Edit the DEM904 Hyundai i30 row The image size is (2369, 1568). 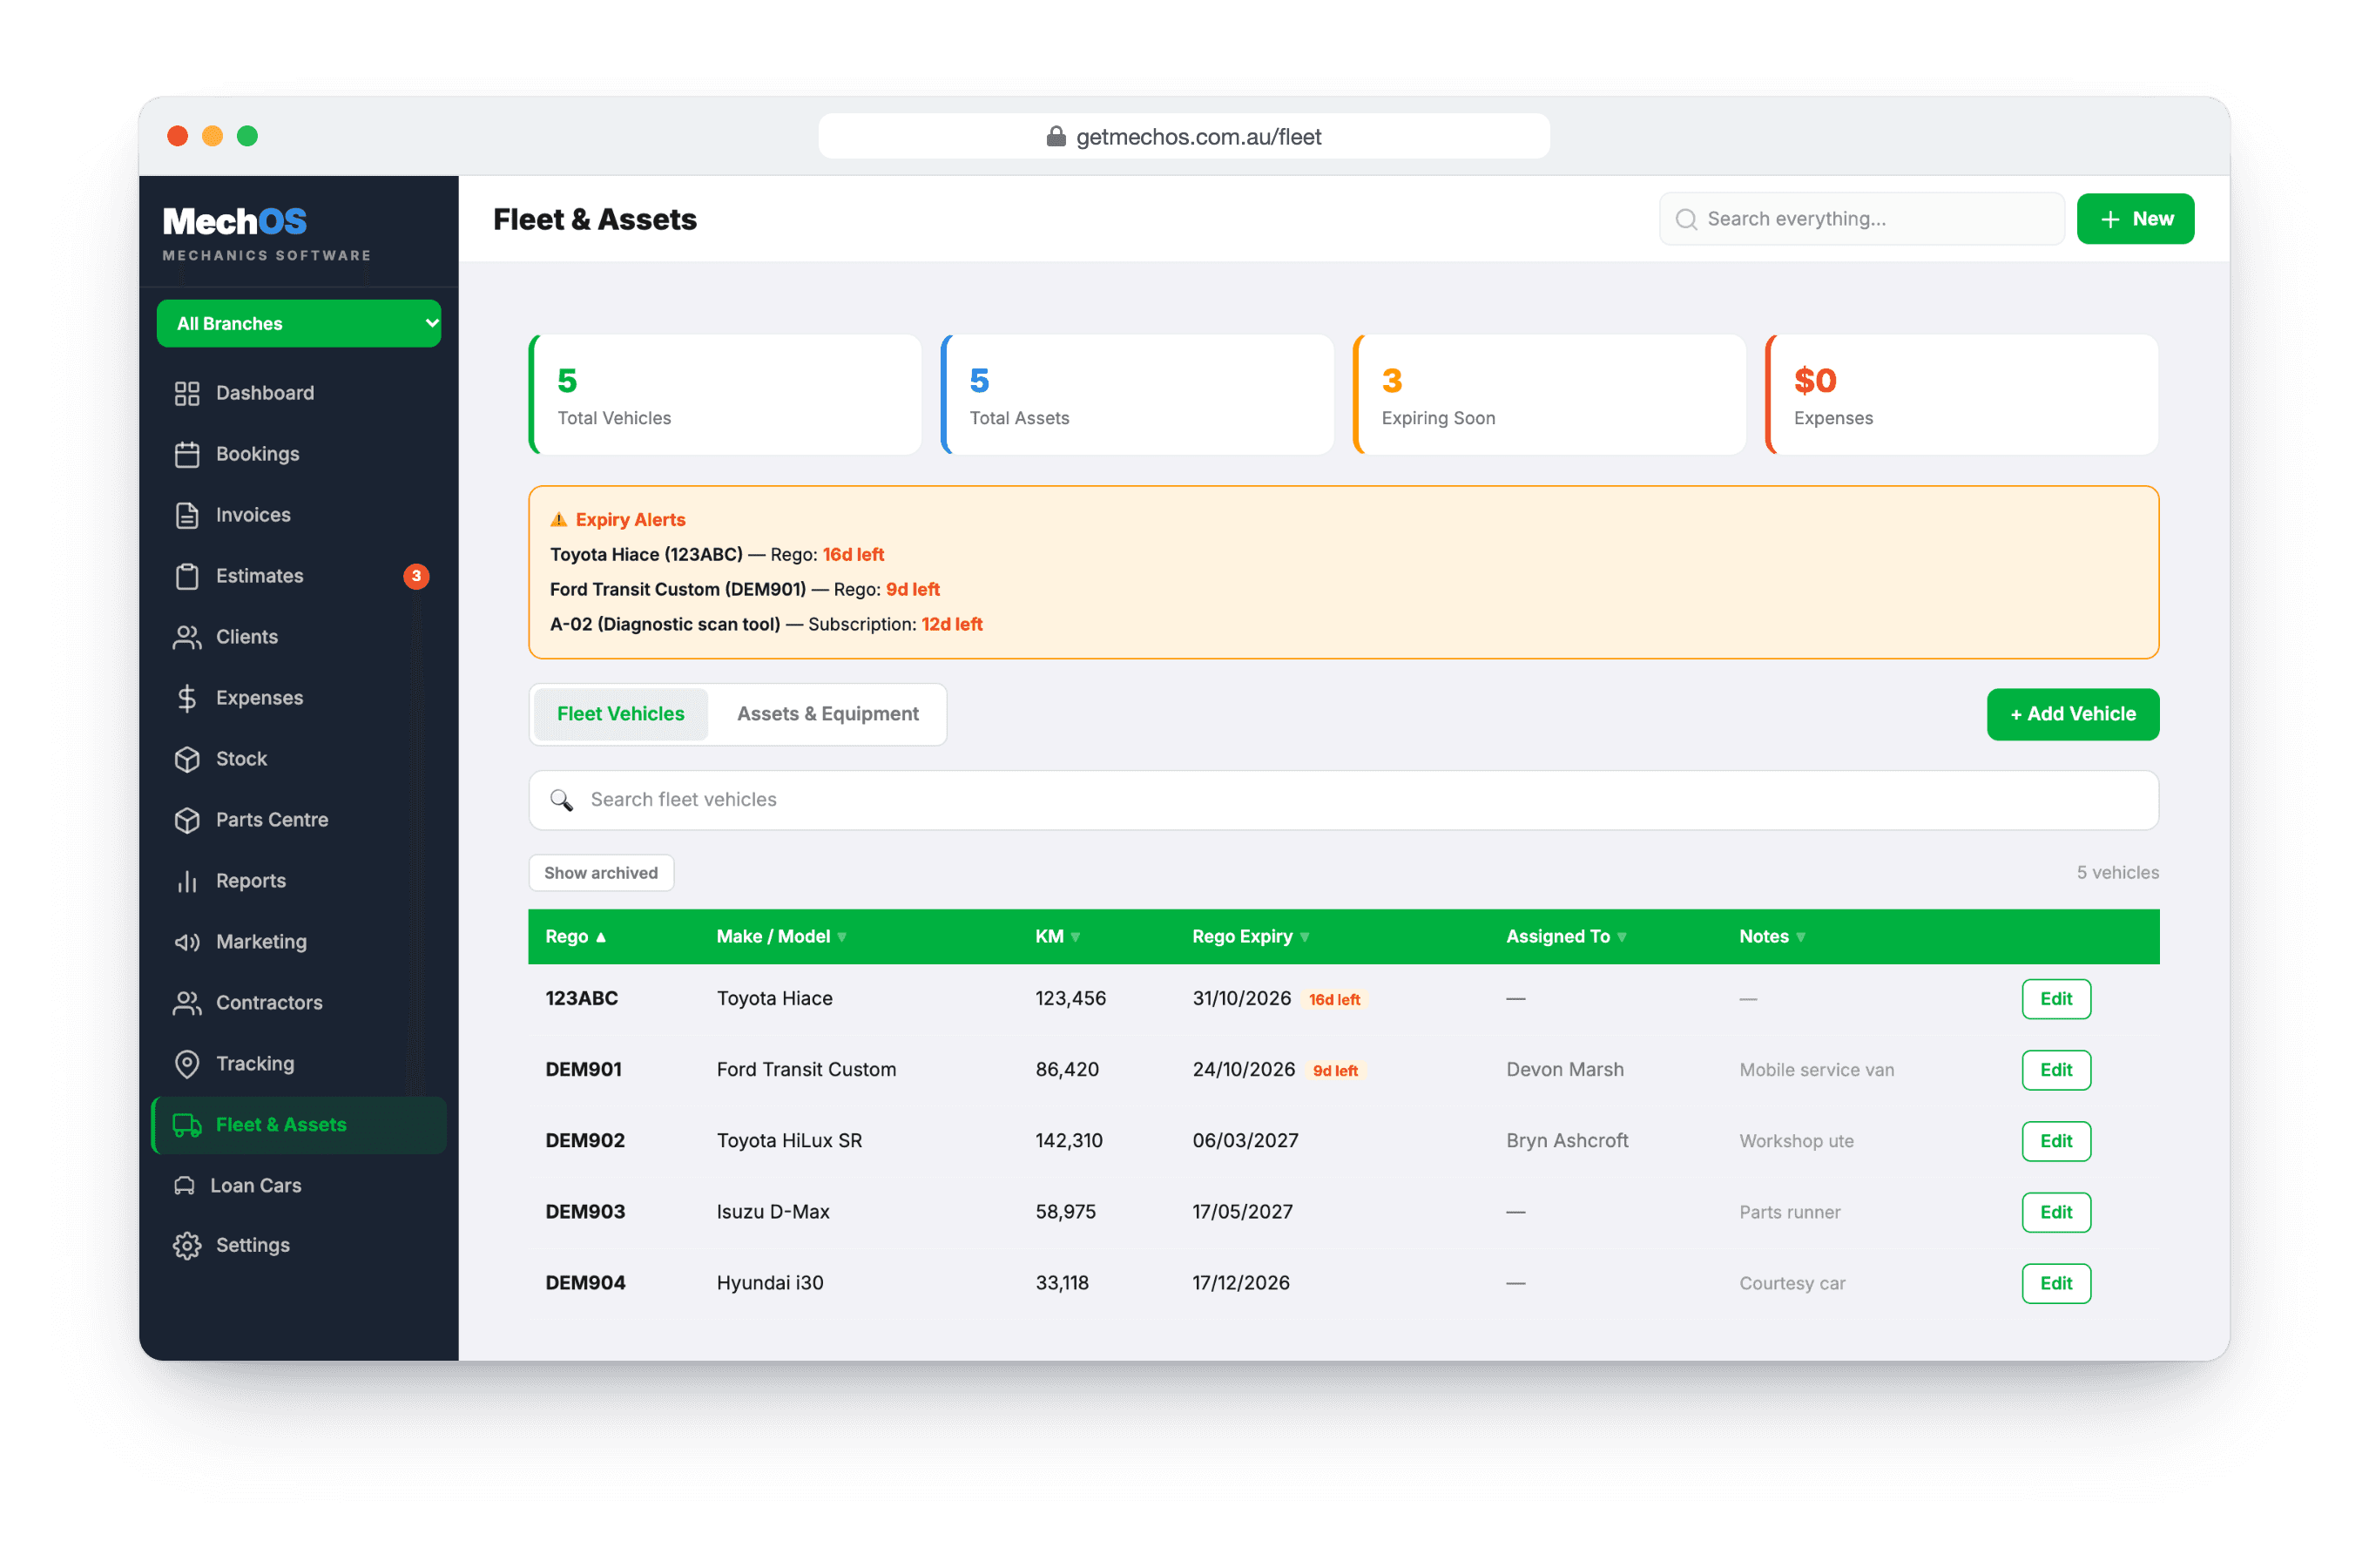2055,1283
